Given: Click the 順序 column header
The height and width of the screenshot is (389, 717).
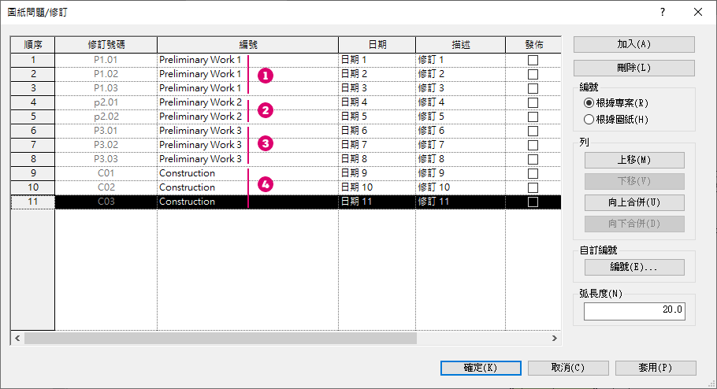Looking at the screenshot, I should (x=33, y=45).
